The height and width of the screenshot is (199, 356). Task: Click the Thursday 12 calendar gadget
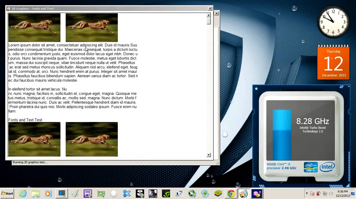click(333, 62)
